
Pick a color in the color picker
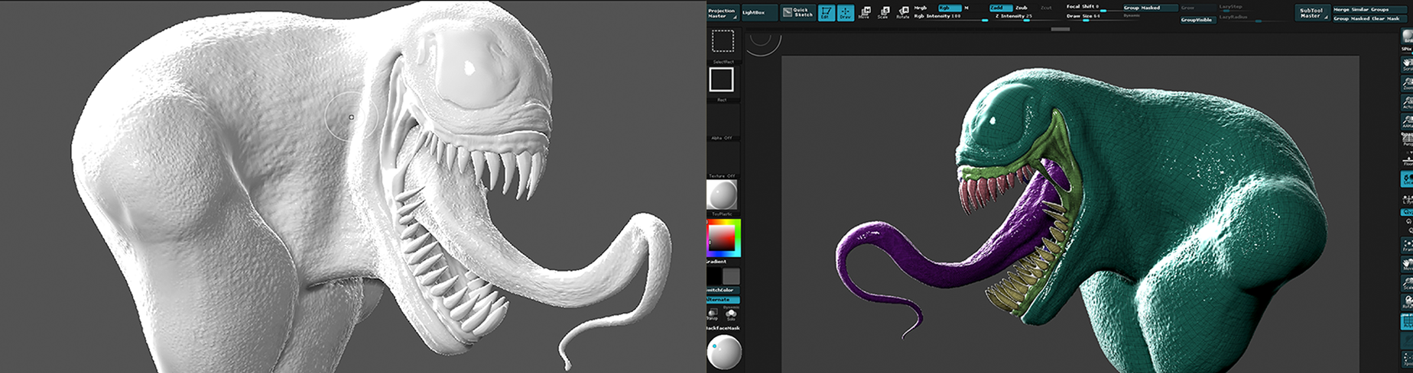(x=723, y=238)
